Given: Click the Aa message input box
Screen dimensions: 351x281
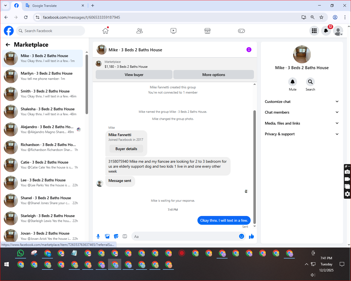Looking at the screenshot, I should point(185,236).
